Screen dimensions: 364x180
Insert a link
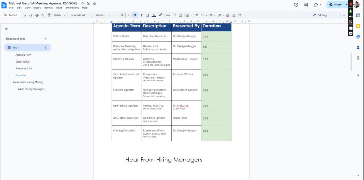[168, 15]
